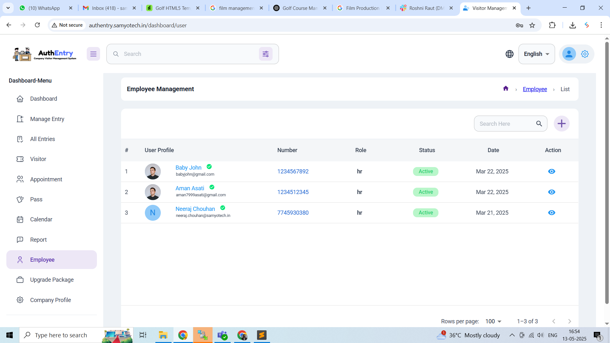The width and height of the screenshot is (610, 343).
Task: Open the globe language icon
Action: [x=510, y=54]
